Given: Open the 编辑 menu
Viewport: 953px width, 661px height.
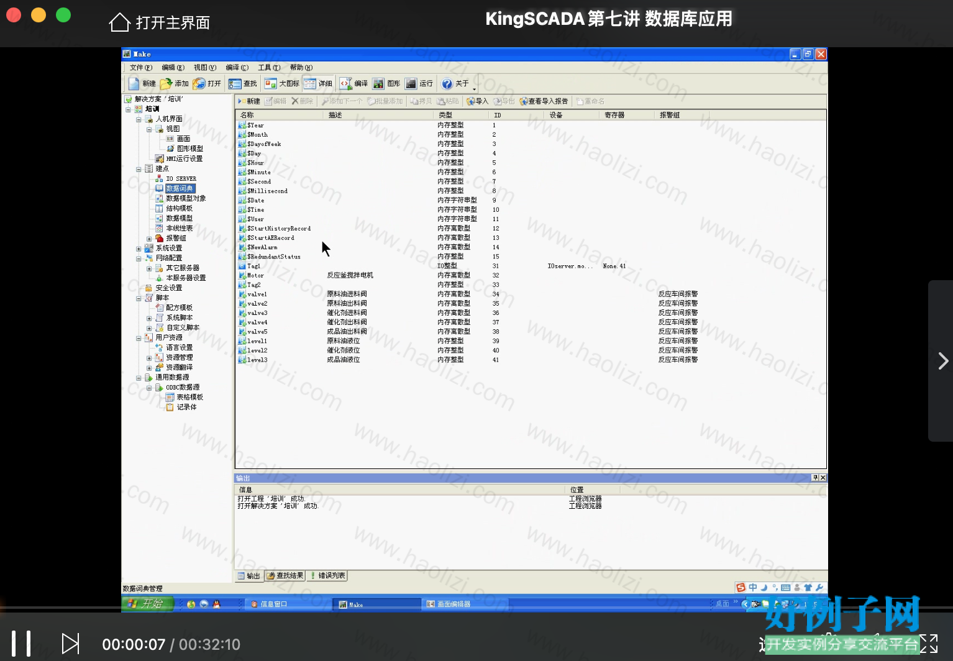Looking at the screenshot, I should click(x=173, y=68).
